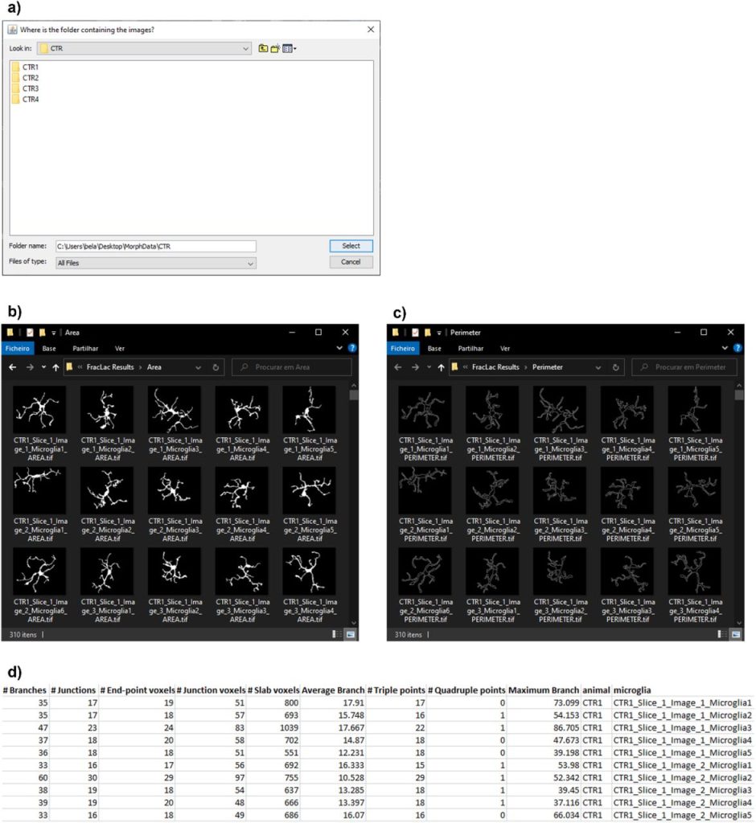Screen dimensions: 756x823
Task: Click the Select button
Action: click(351, 246)
